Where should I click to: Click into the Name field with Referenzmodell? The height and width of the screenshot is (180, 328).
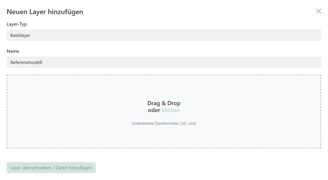pos(164,62)
